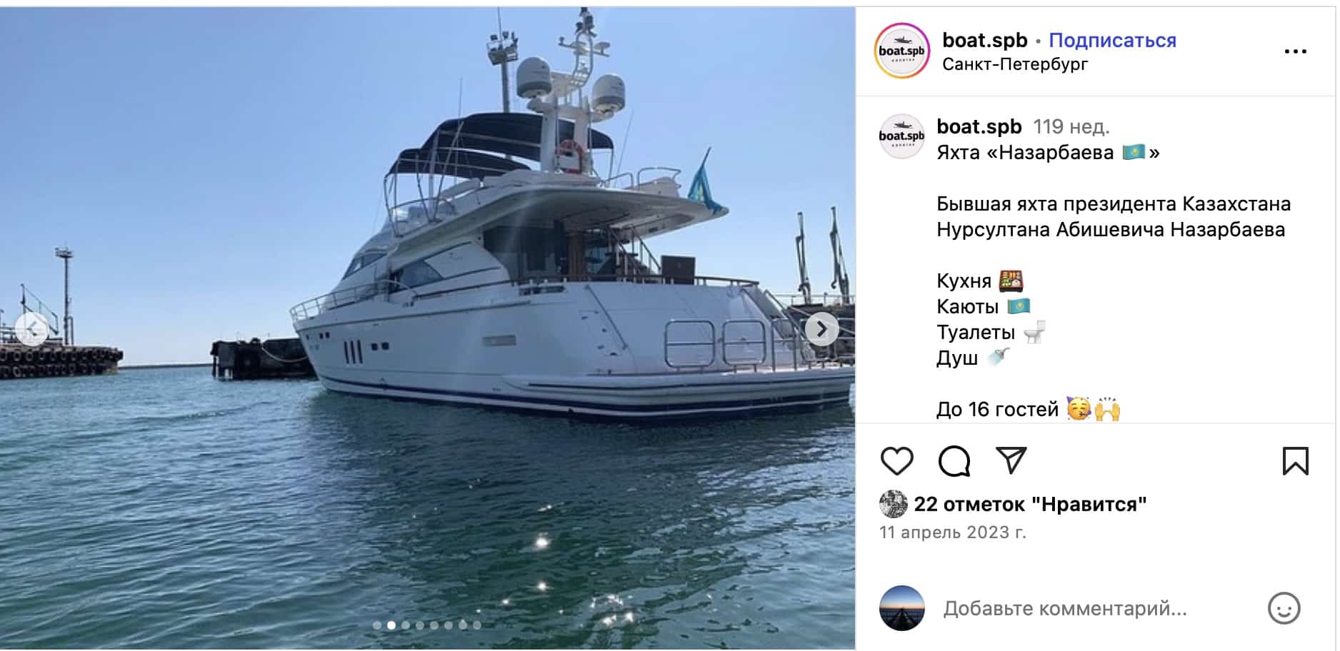Go to the next photo with right arrow
Viewport: 1340px width, 651px height.
[x=821, y=329]
